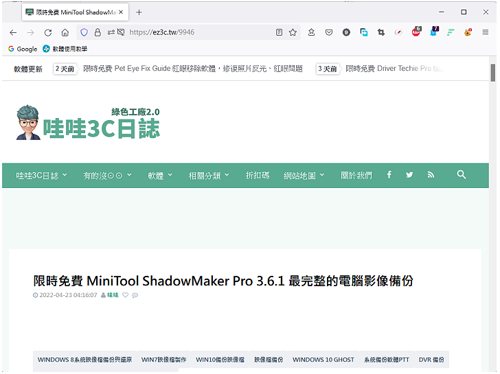Viewport: 500px width, 374px height.
Task: Expand the 軟體 nav menu
Action: pos(160,176)
